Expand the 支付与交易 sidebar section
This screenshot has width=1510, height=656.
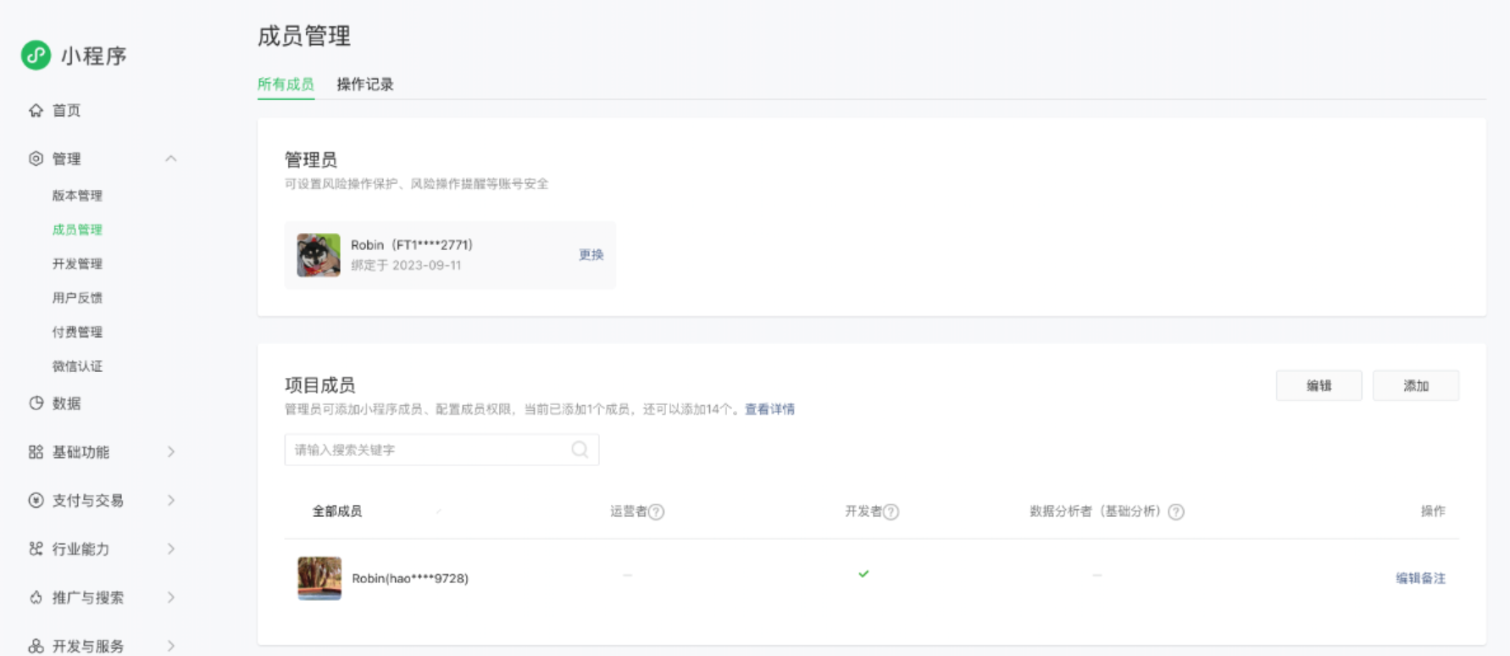171,500
